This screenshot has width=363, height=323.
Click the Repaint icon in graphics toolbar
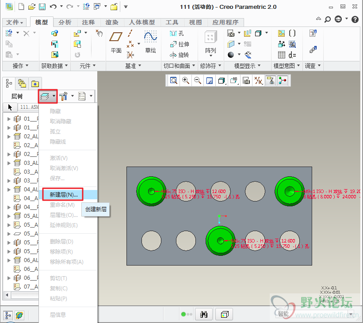point(210,80)
